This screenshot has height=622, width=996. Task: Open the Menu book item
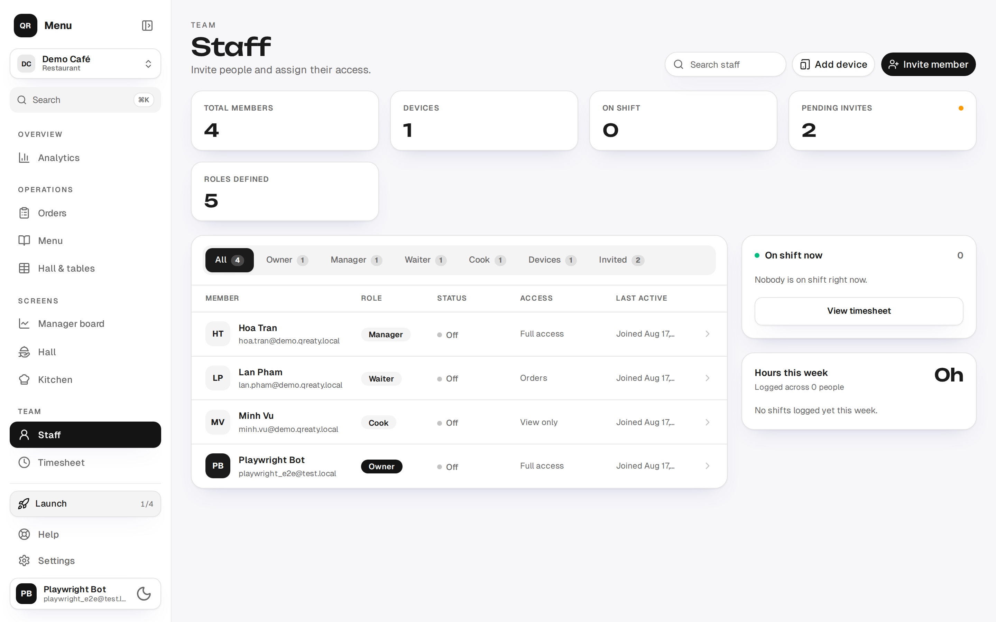(x=85, y=241)
